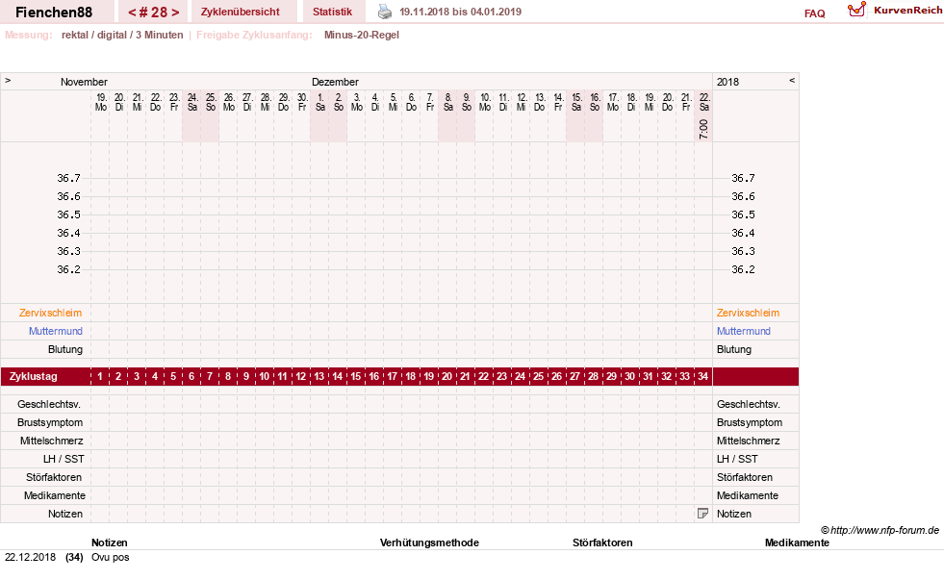Open the FAQ link

[814, 13]
